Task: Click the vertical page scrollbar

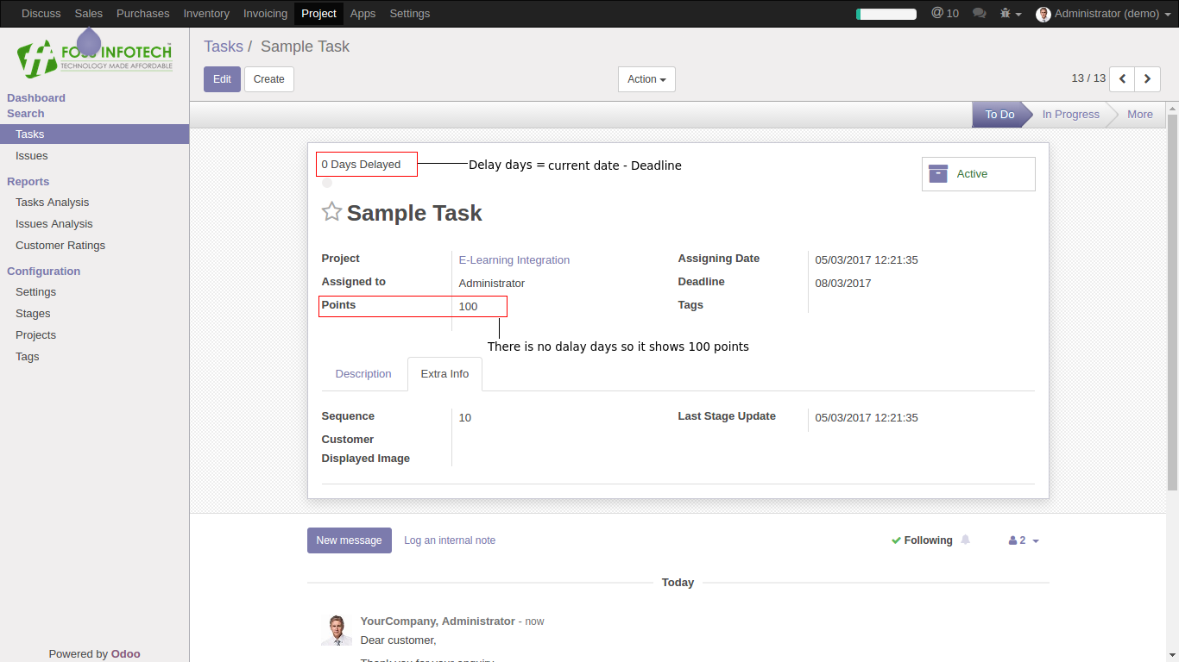Action: coord(1172,302)
